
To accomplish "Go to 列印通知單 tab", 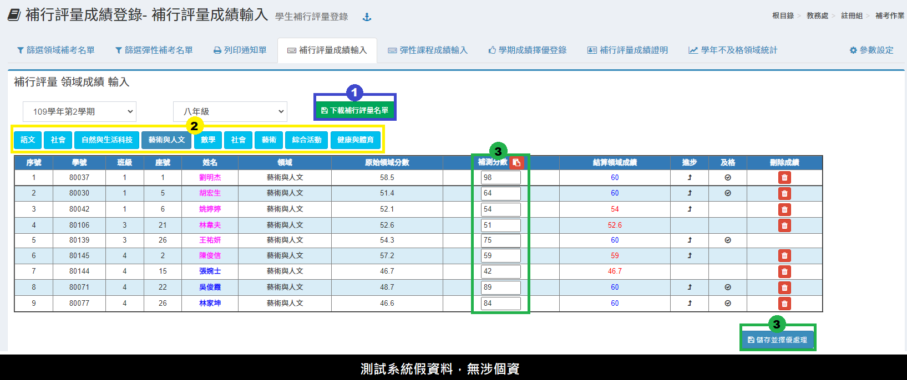I will (240, 50).
